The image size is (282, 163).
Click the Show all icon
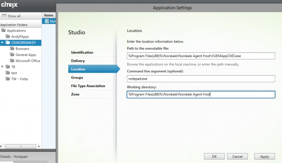point(4,16)
